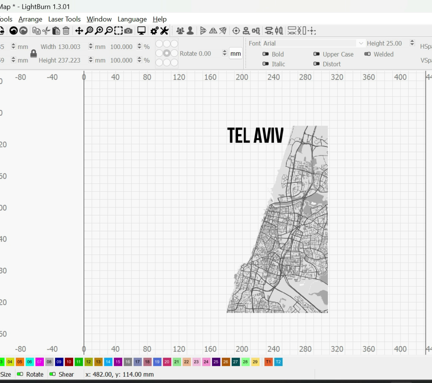Open the Laser Tools menu
Image resolution: width=432 pixels, height=383 pixels.
(x=64, y=19)
